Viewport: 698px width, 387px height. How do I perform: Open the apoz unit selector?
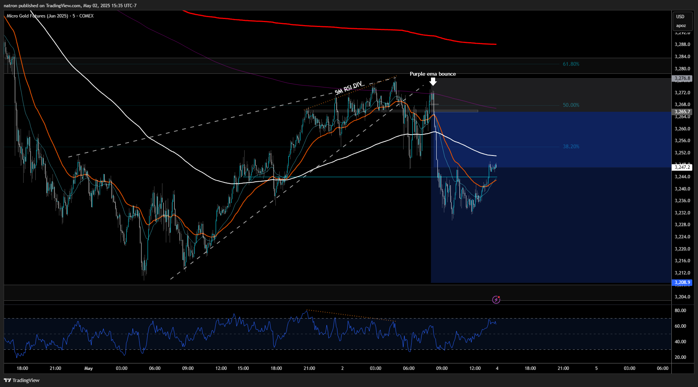(x=681, y=26)
